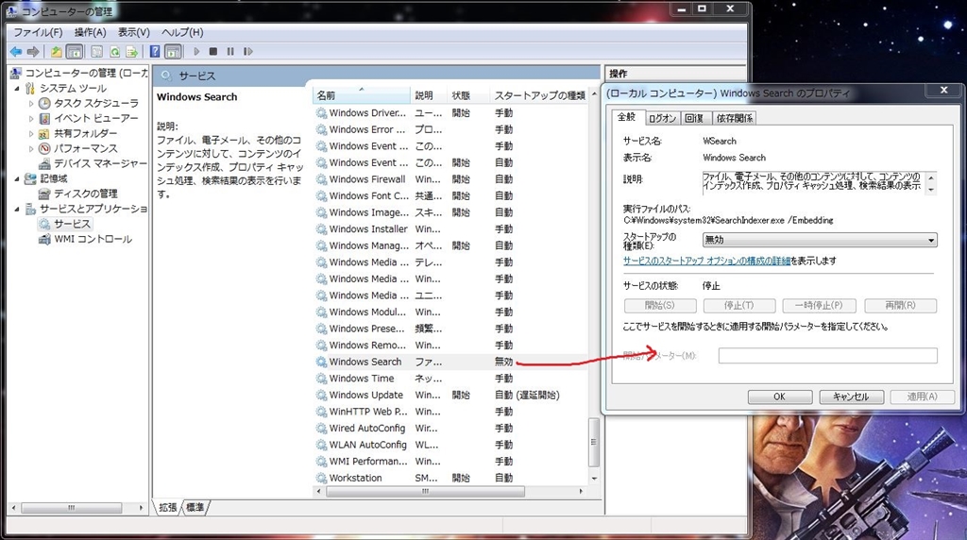Select WMI コントロール in the tree
The image size is (967, 540).
tap(93, 239)
